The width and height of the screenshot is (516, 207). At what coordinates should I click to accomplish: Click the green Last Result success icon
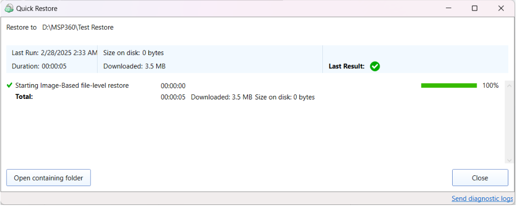click(375, 66)
